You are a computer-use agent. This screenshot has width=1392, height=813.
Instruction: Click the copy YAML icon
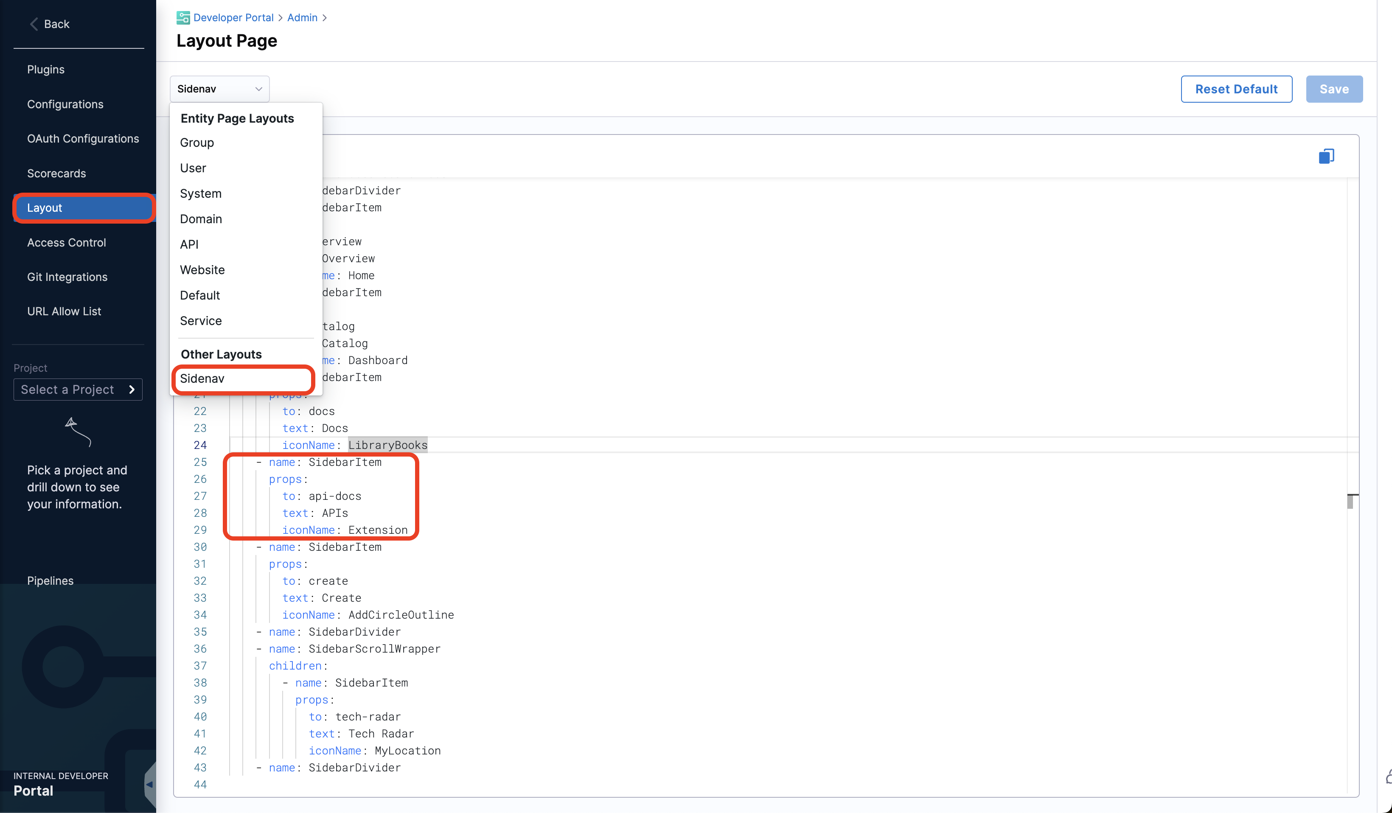click(x=1326, y=156)
